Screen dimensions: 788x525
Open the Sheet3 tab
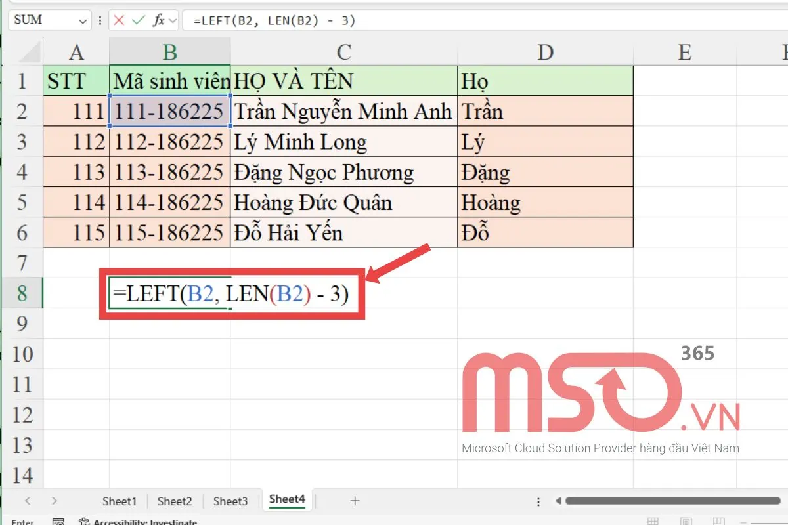pyautogui.click(x=230, y=501)
